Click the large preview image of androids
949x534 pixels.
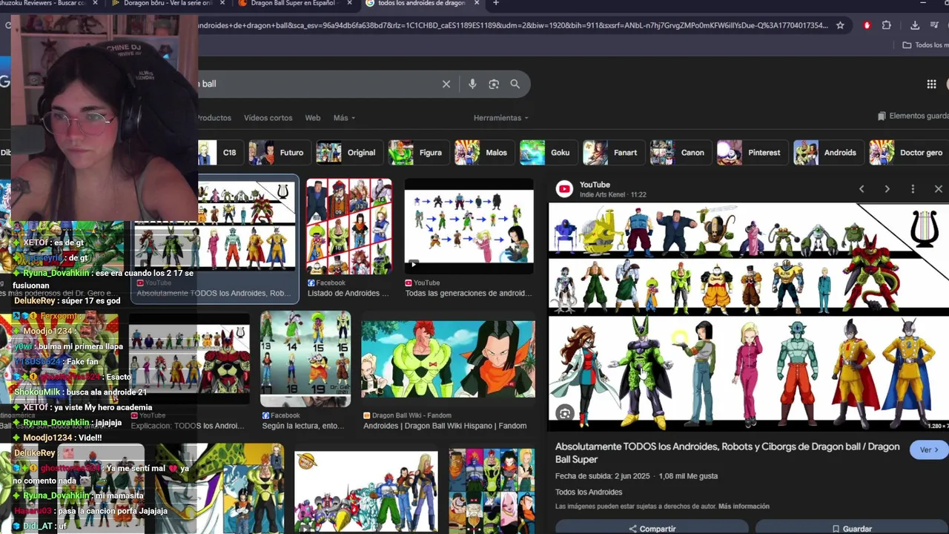tap(748, 316)
